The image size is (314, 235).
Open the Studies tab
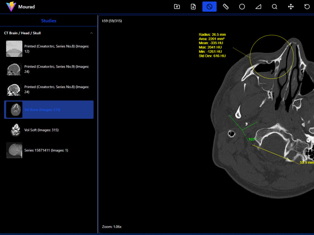(x=49, y=21)
